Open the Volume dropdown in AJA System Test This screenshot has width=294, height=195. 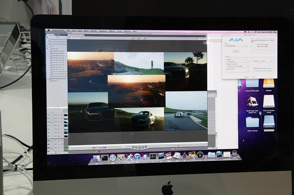238,61
